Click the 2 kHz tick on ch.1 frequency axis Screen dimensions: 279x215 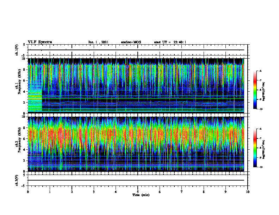pos(25,103)
